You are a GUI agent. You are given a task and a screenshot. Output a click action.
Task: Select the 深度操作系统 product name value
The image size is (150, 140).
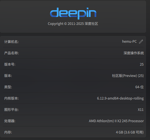click(x=134, y=53)
